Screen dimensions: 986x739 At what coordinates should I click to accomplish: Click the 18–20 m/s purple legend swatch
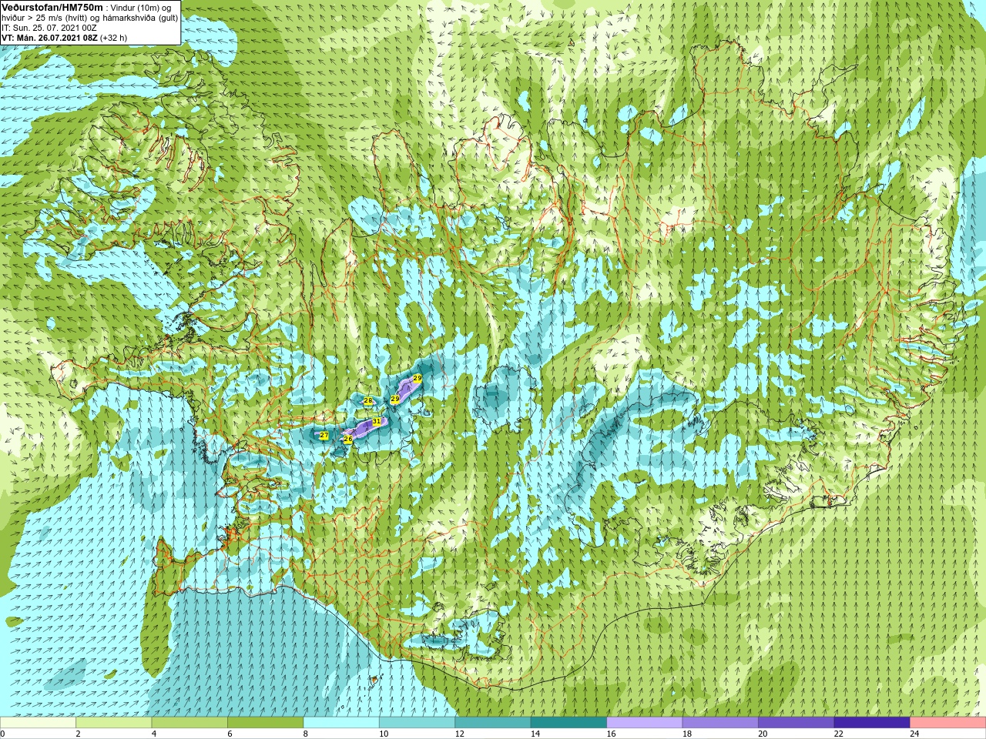coord(720,723)
